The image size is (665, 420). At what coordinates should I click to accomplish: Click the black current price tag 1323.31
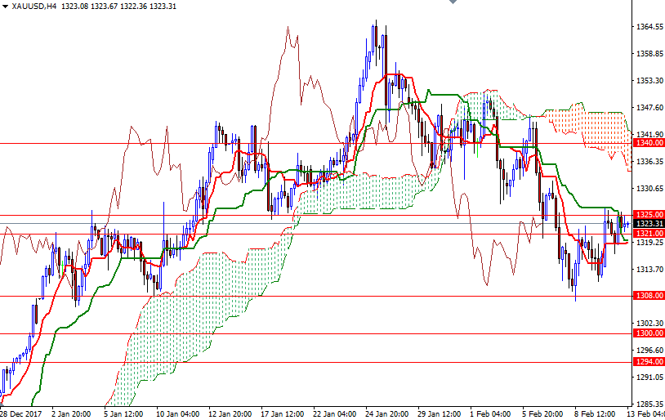click(649, 224)
